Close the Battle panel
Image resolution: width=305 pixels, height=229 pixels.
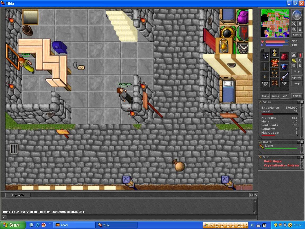[x=302, y=142]
